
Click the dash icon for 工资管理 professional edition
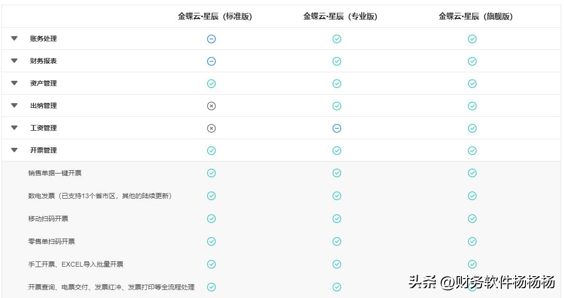click(337, 128)
